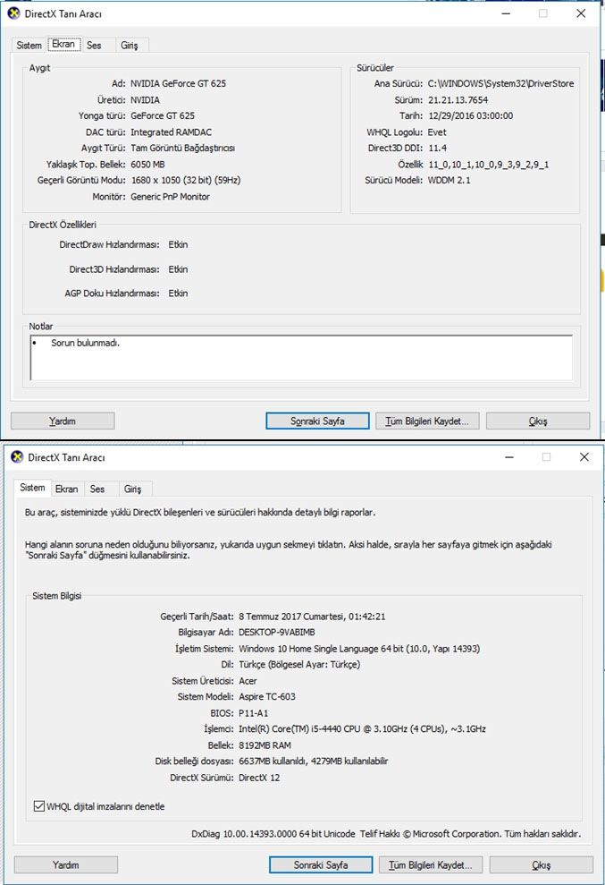
Task: Select the 6050 MB memory value
Action: (x=147, y=165)
